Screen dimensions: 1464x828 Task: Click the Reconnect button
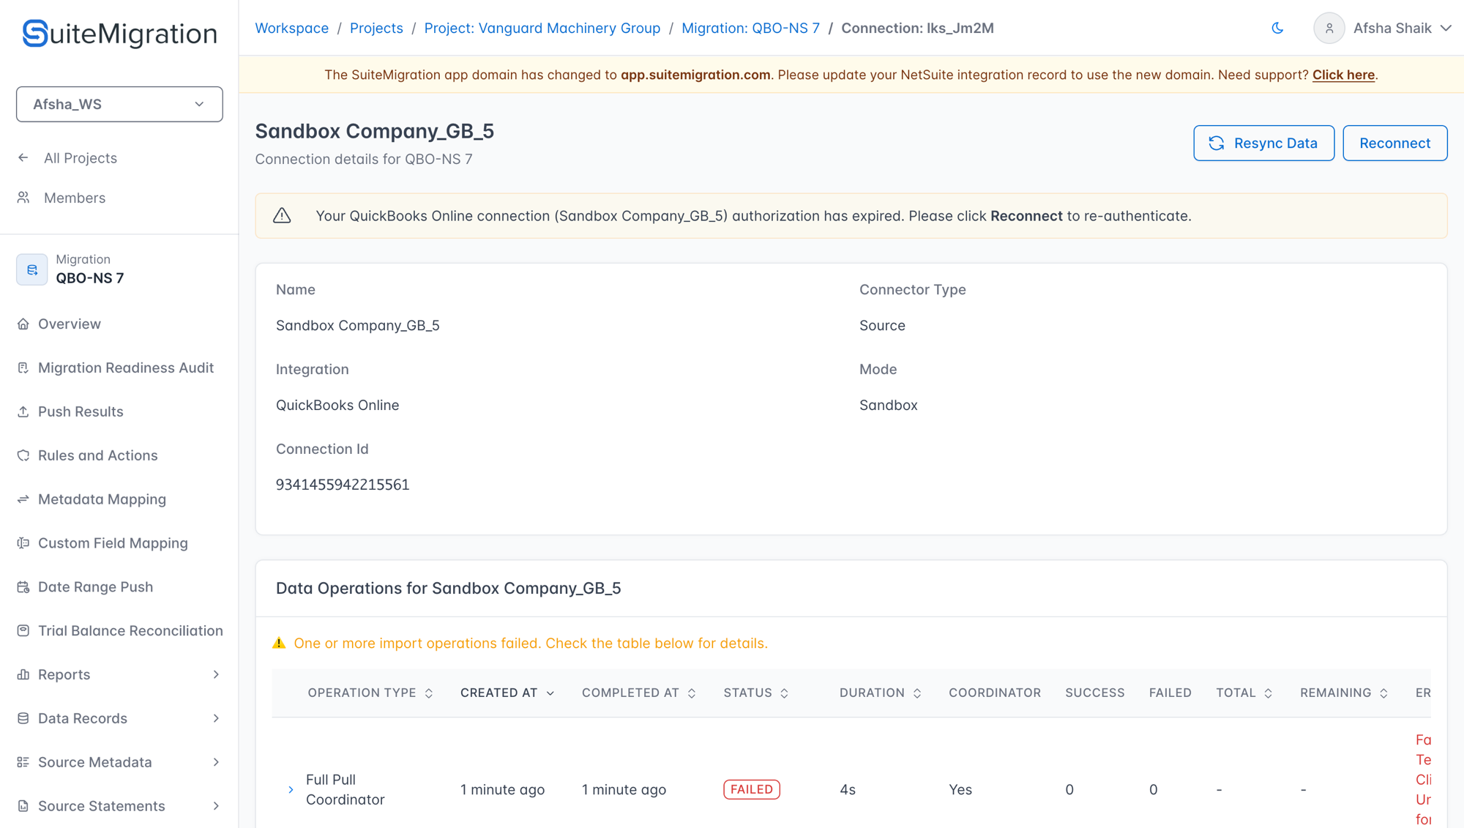[1394, 143]
